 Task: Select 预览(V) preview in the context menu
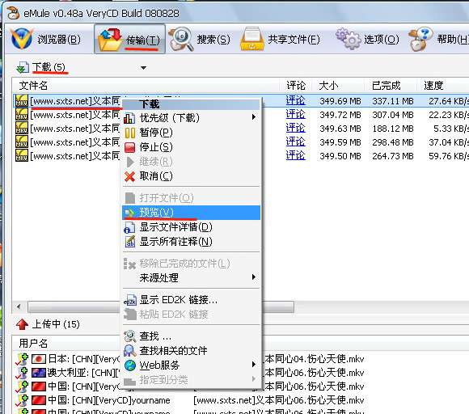[191, 213]
